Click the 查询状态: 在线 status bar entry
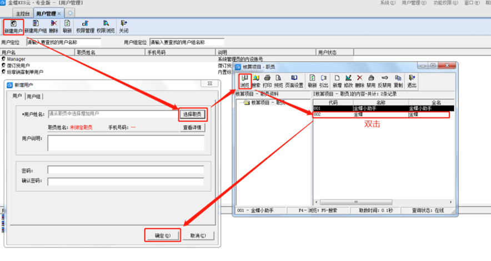The height and width of the screenshot is (261, 491). pos(428,210)
